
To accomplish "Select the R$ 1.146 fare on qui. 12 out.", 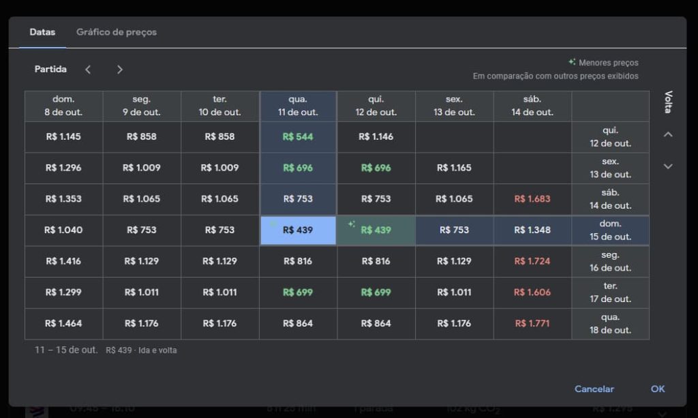I will point(376,137).
